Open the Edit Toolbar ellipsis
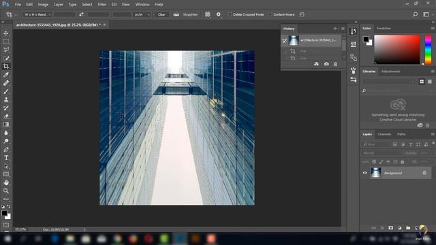This screenshot has width=436, height=245. point(6,199)
